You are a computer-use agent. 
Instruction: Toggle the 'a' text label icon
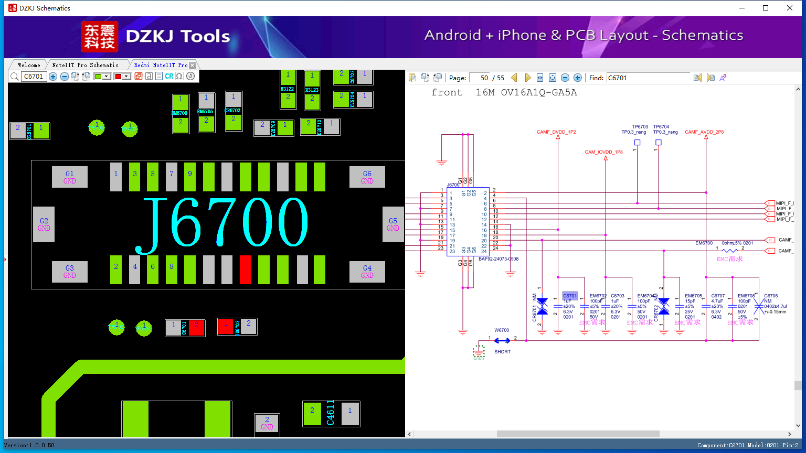point(149,77)
